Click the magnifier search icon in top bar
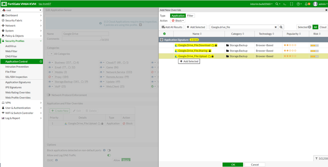Screen dimensions: 328x167 point(277,4)
